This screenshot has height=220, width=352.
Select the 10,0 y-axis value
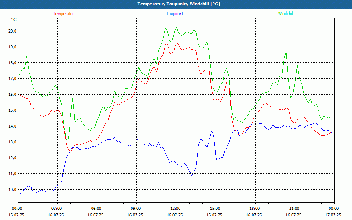click(12, 190)
